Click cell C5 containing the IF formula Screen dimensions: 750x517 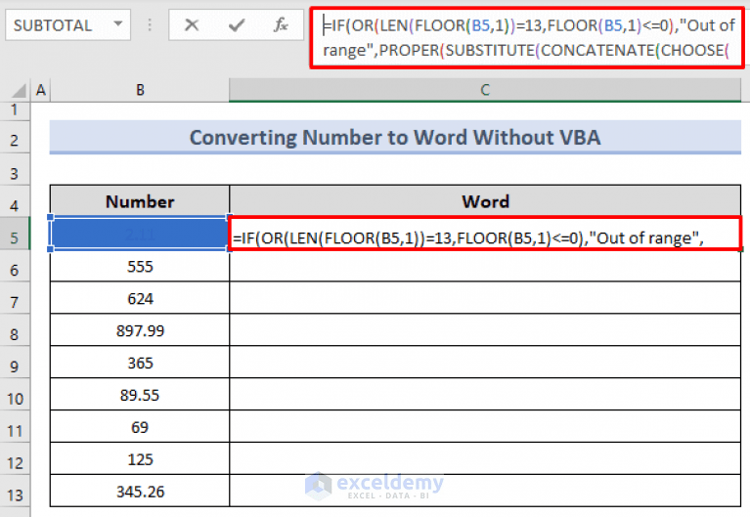click(485, 234)
